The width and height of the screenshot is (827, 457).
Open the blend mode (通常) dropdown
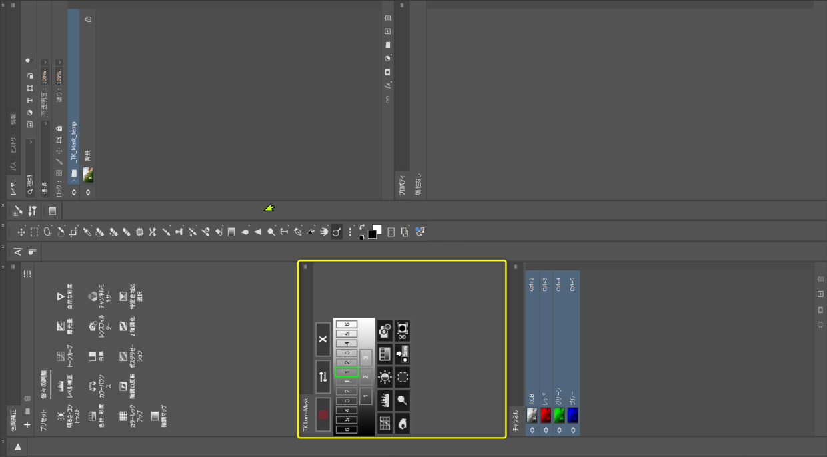click(x=45, y=123)
